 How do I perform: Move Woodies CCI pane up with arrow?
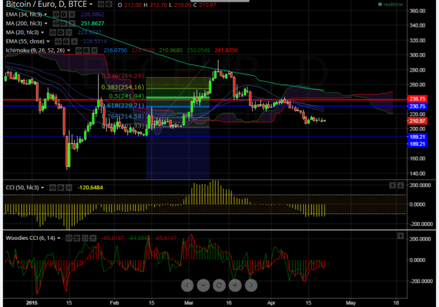tap(400, 236)
